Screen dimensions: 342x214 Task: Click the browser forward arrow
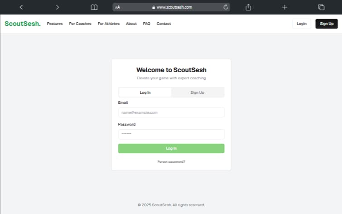[x=57, y=7]
